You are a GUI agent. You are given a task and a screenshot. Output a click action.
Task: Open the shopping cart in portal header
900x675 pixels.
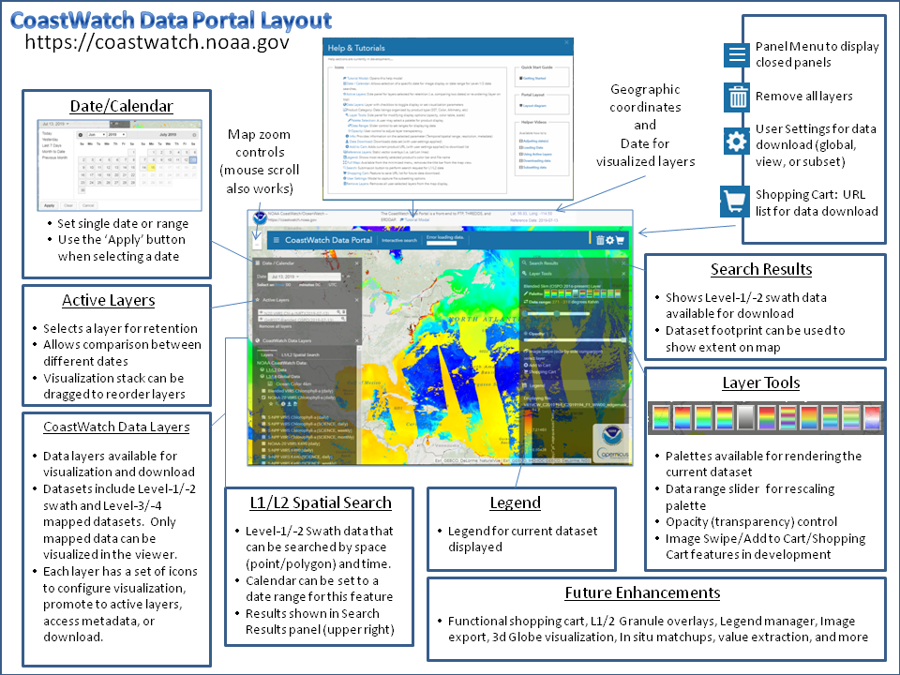point(620,240)
